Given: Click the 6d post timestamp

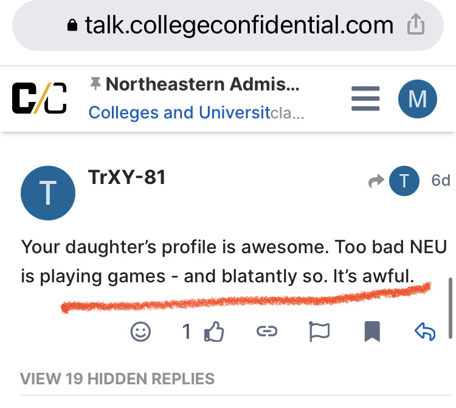Looking at the screenshot, I should click(441, 180).
